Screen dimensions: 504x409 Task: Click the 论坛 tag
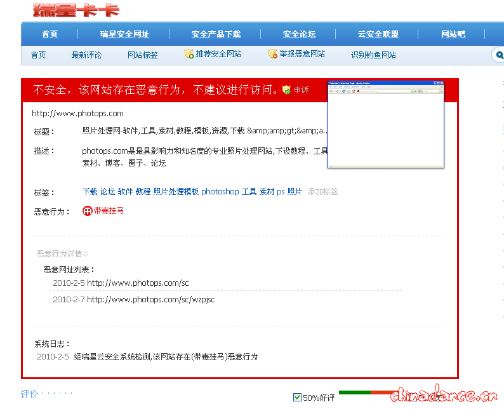107,192
